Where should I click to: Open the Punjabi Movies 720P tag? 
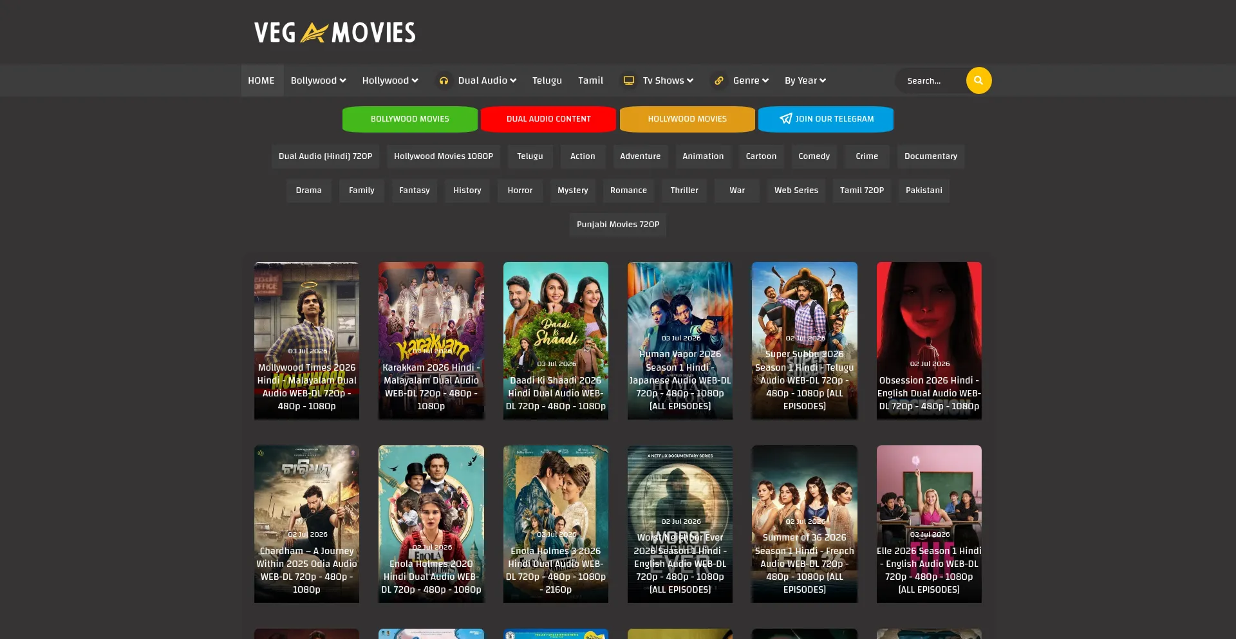618,225
